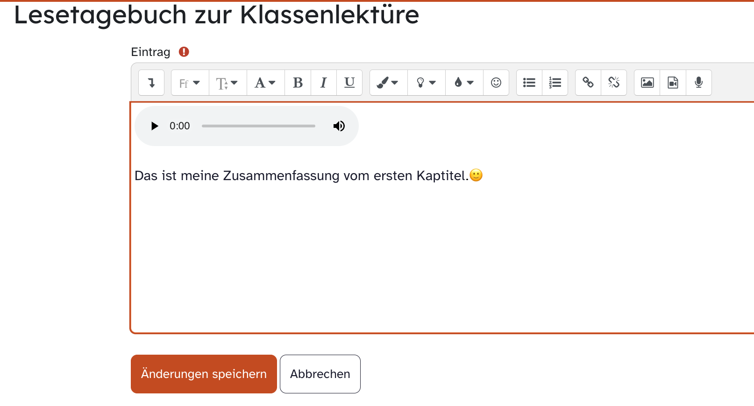This screenshot has height=406, width=754.
Task: Insert a media file
Action: pos(673,83)
